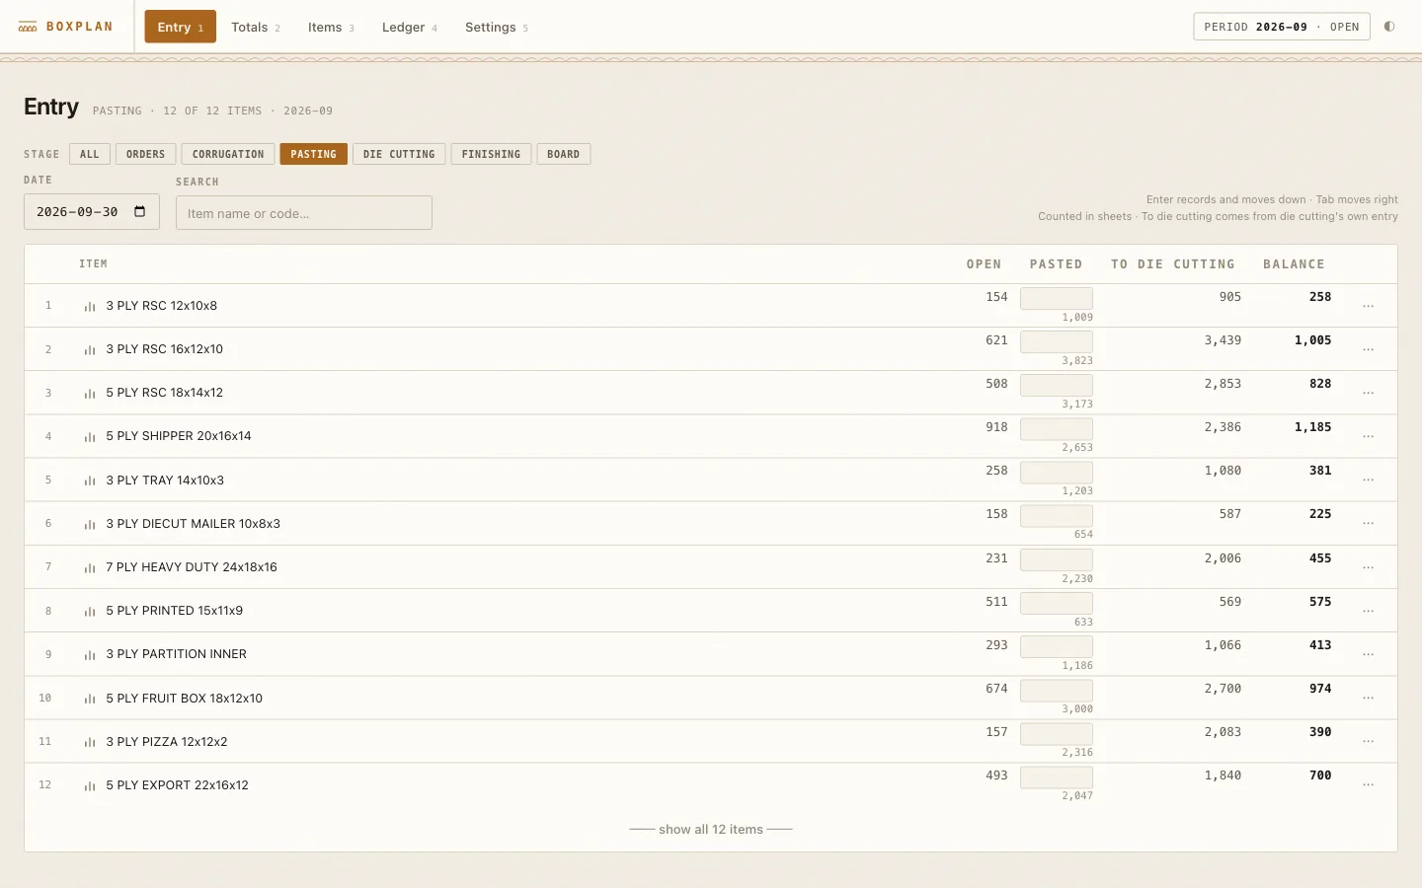Image resolution: width=1422 pixels, height=888 pixels.
Task: Open row menu for 5 PLY FRUIT BOX 18x12x10
Action: [1368, 699]
